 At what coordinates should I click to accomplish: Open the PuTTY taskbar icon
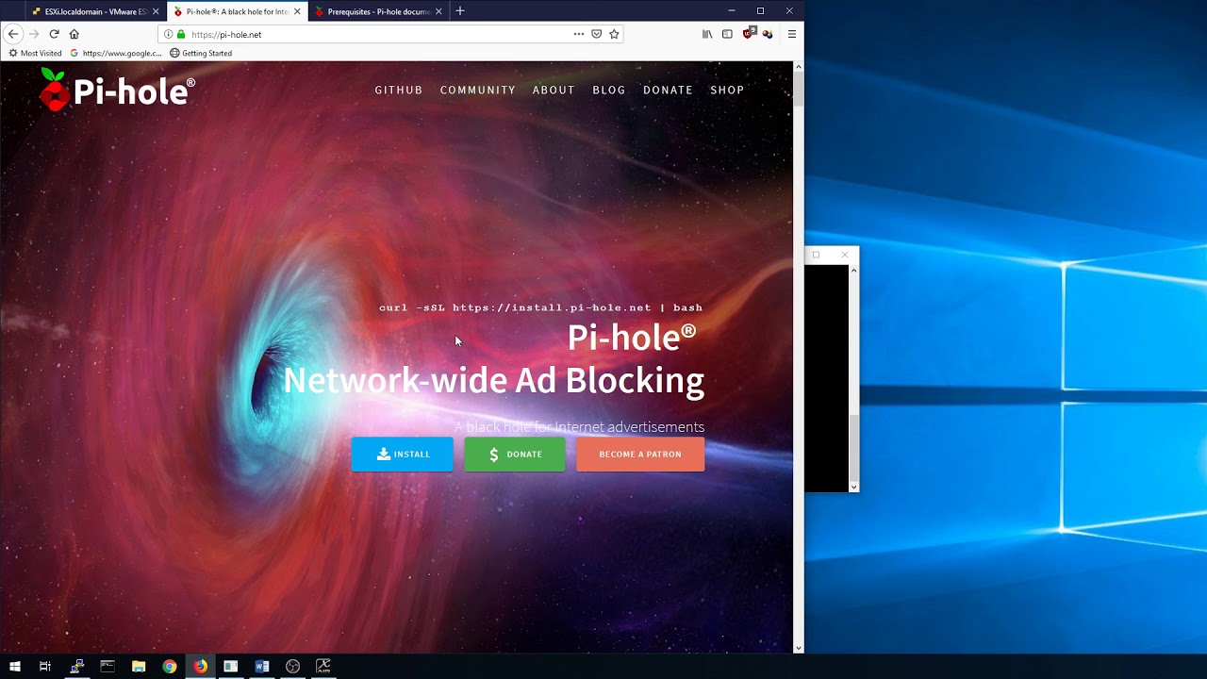(x=77, y=667)
